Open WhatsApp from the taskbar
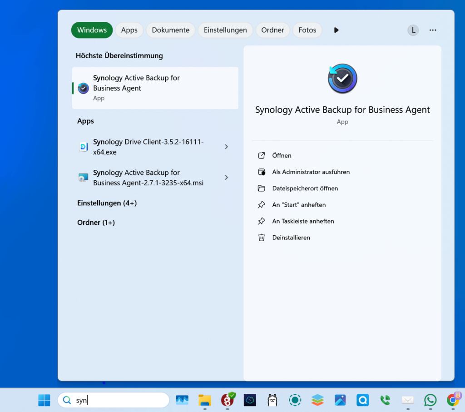Screen dimensions: 465x412 click(x=430, y=400)
